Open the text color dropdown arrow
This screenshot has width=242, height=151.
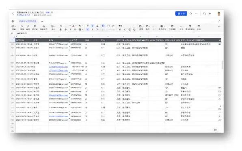(x=76, y=26)
